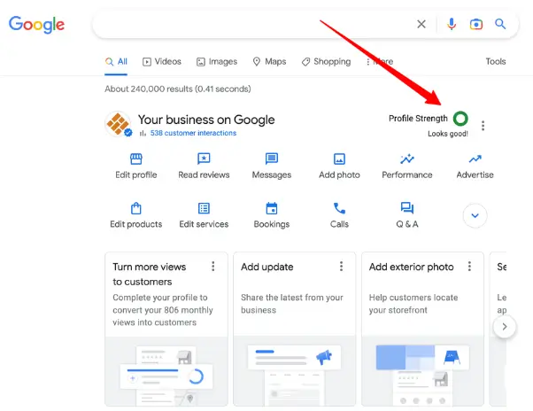Click the Your business on Google heading
533x411 pixels.
tap(206, 120)
